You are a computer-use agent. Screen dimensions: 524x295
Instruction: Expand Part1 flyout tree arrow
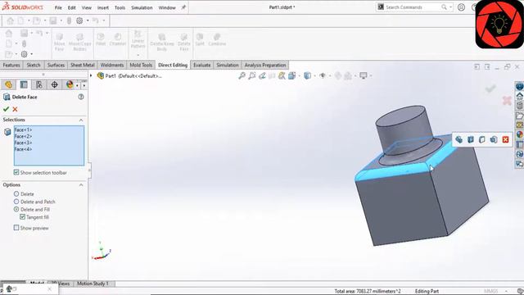91,75
